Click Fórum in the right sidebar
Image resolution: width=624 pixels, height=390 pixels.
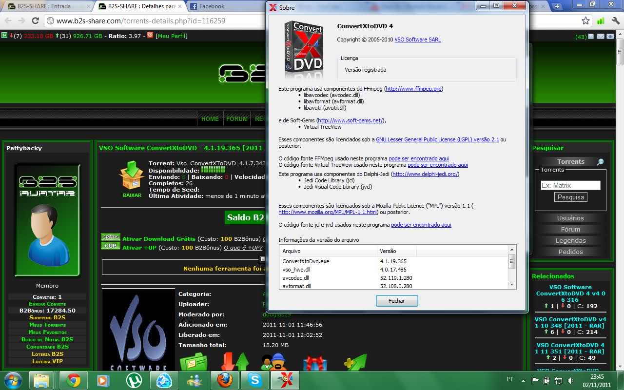[x=570, y=229]
